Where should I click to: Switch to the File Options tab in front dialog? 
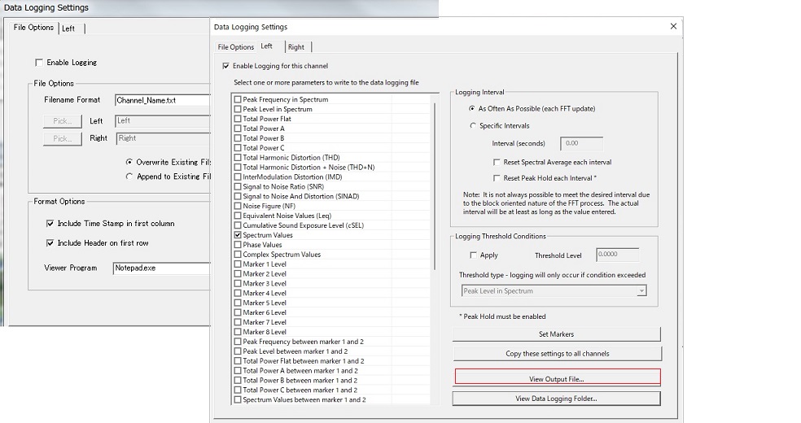[235, 47]
